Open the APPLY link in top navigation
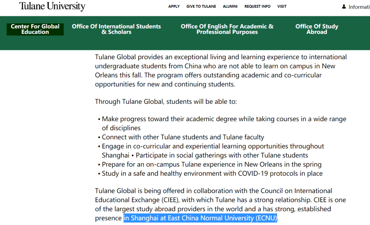This screenshot has width=370, height=225. (174, 7)
